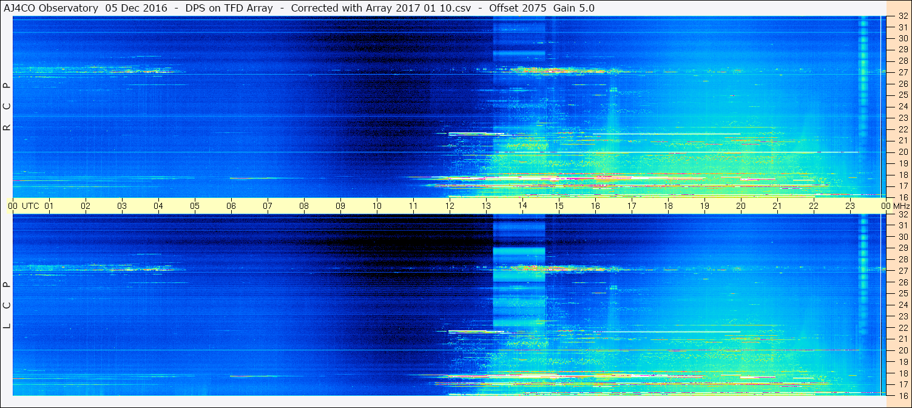Select hour marker 12 on time axis
This screenshot has height=408, width=912.
point(450,206)
